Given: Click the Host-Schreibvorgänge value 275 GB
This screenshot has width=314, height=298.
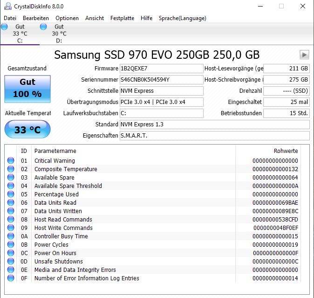Looking at the screenshot, I should click(x=287, y=80).
